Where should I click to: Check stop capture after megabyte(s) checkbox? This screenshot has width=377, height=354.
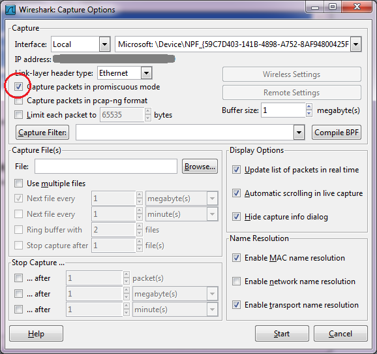pos(18,294)
